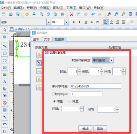This screenshot has height=134, width=137.
Task: Open the 绘图(D) menu
Action: pos(45,8)
